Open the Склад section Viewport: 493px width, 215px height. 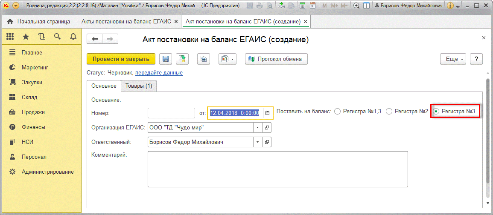(41, 97)
